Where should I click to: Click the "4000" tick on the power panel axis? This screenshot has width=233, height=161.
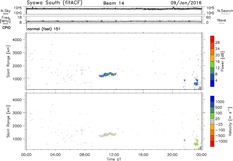17,40
